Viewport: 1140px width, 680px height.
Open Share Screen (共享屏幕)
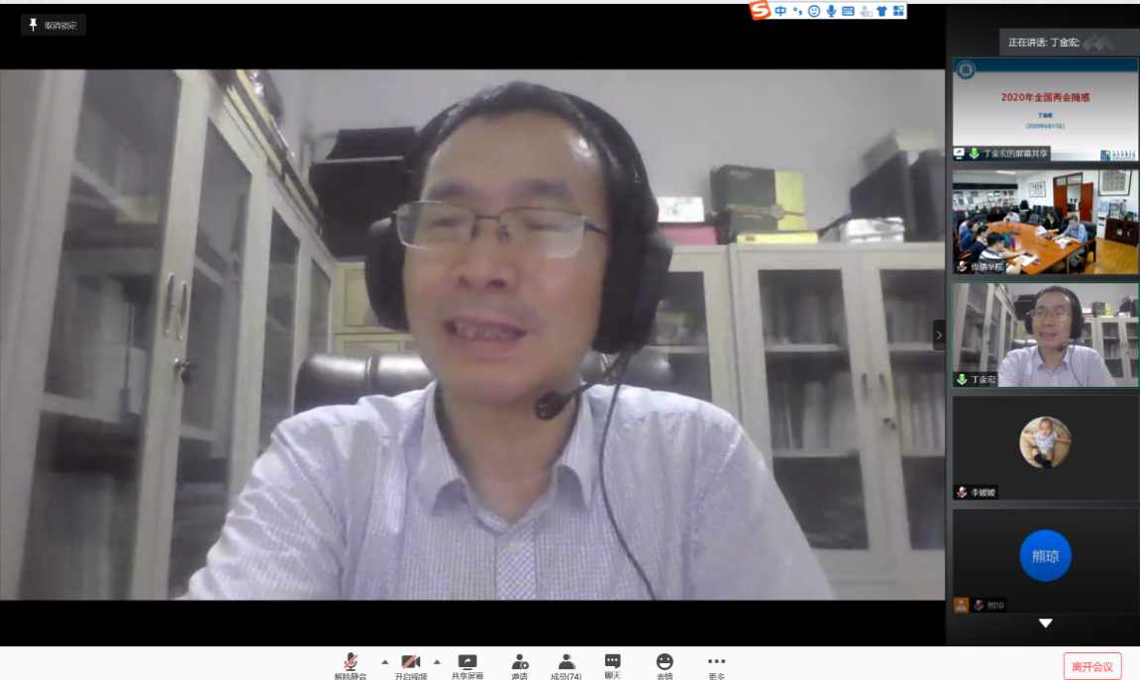[x=467, y=664]
